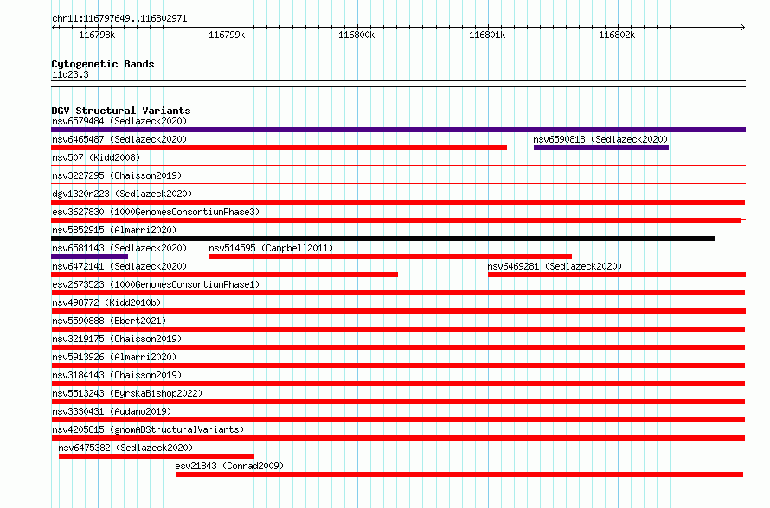Click the chr11:116797649..116802971 region label

[x=119, y=19]
